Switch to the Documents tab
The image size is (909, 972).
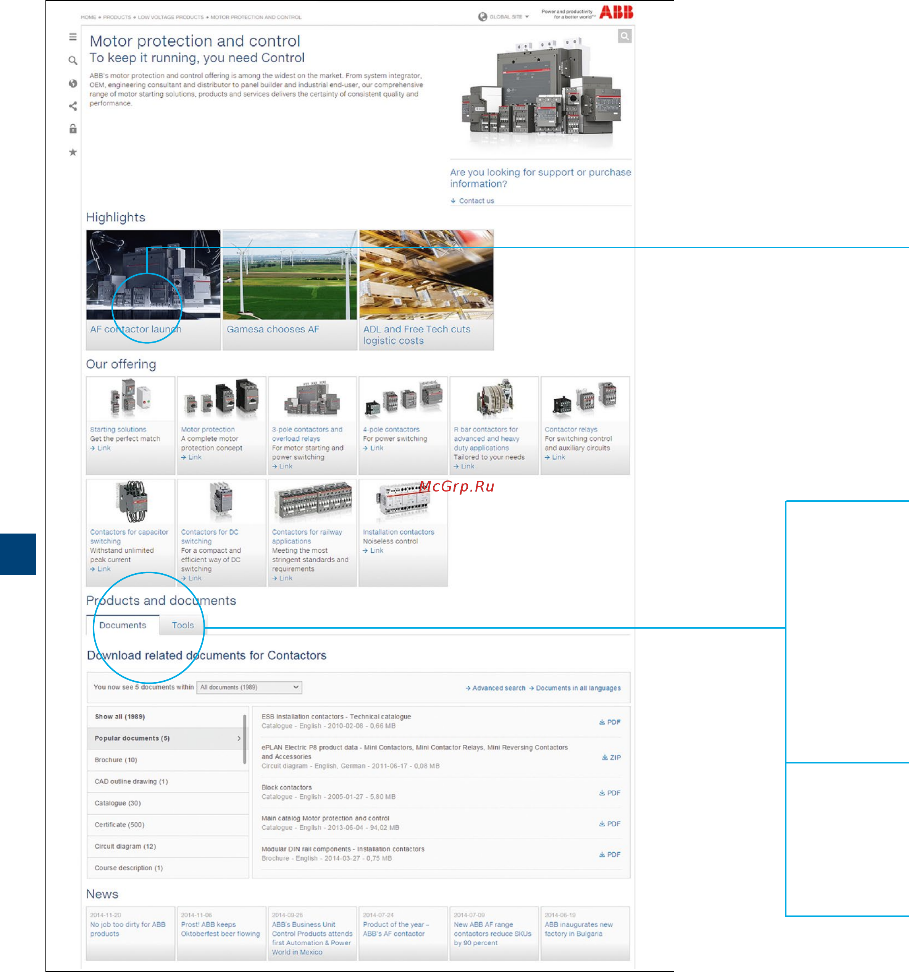pos(123,625)
